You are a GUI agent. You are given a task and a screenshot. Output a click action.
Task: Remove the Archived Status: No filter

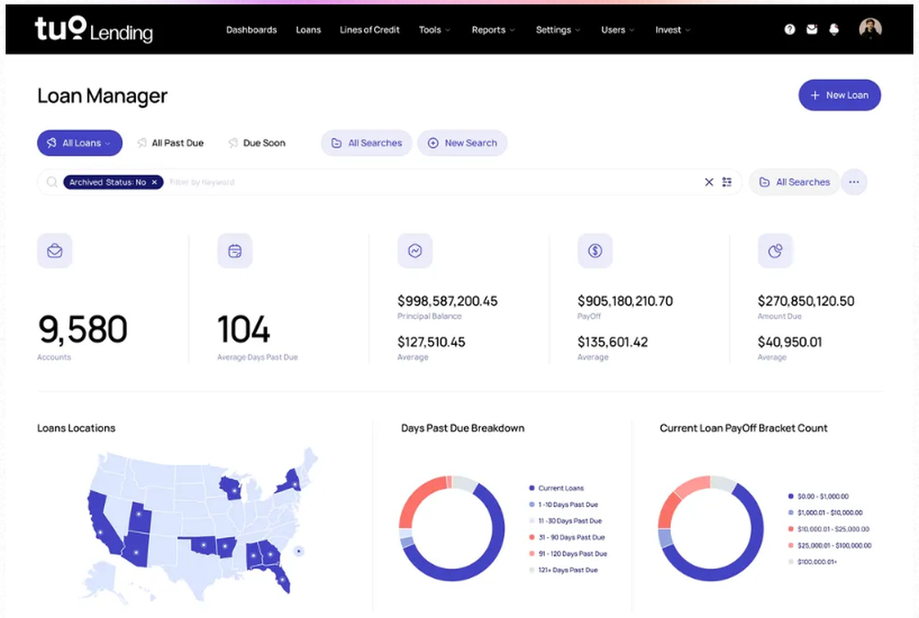coord(154,182)
